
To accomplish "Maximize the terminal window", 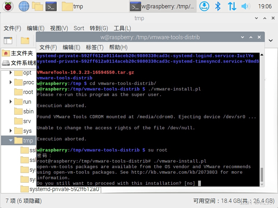I will point(251,37).
